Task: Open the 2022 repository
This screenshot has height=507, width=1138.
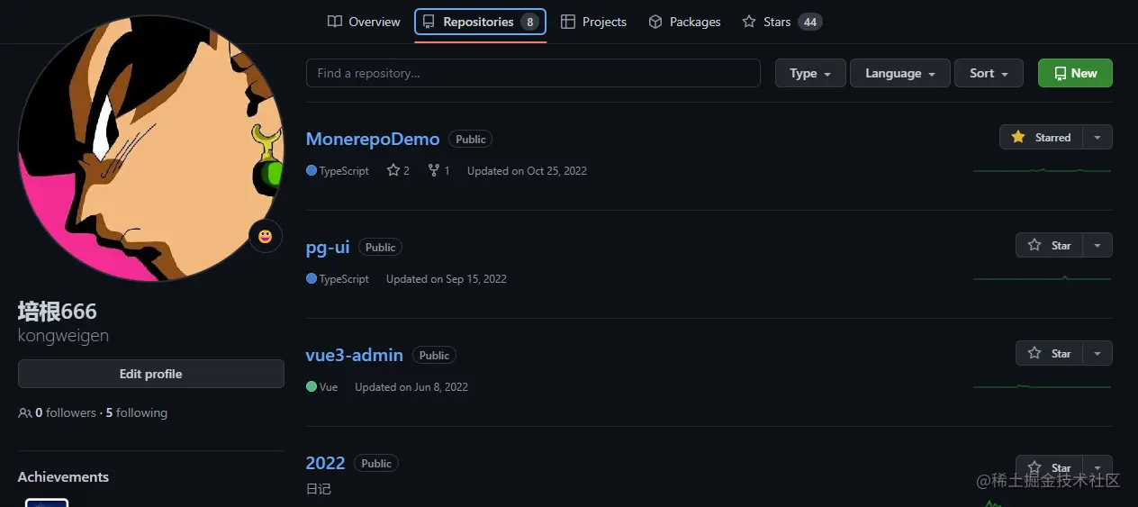Action: 325,463
